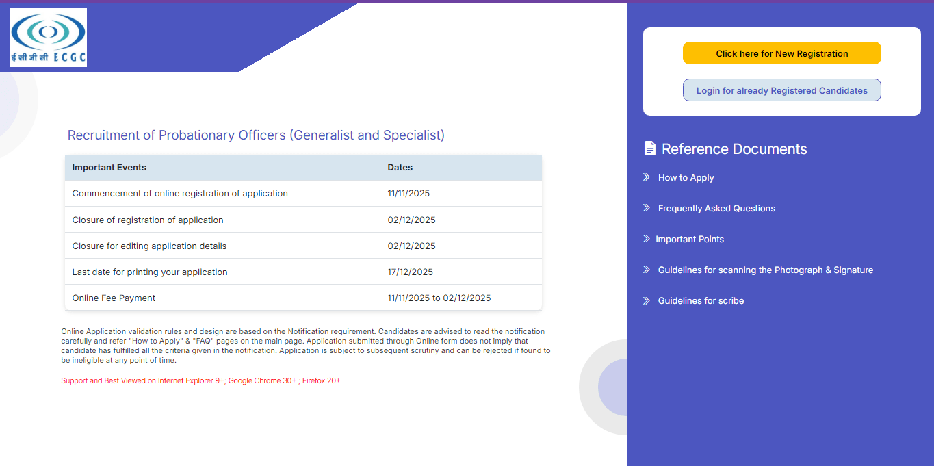Click the chevron icon beside Frequently Asked Questions

647,208
